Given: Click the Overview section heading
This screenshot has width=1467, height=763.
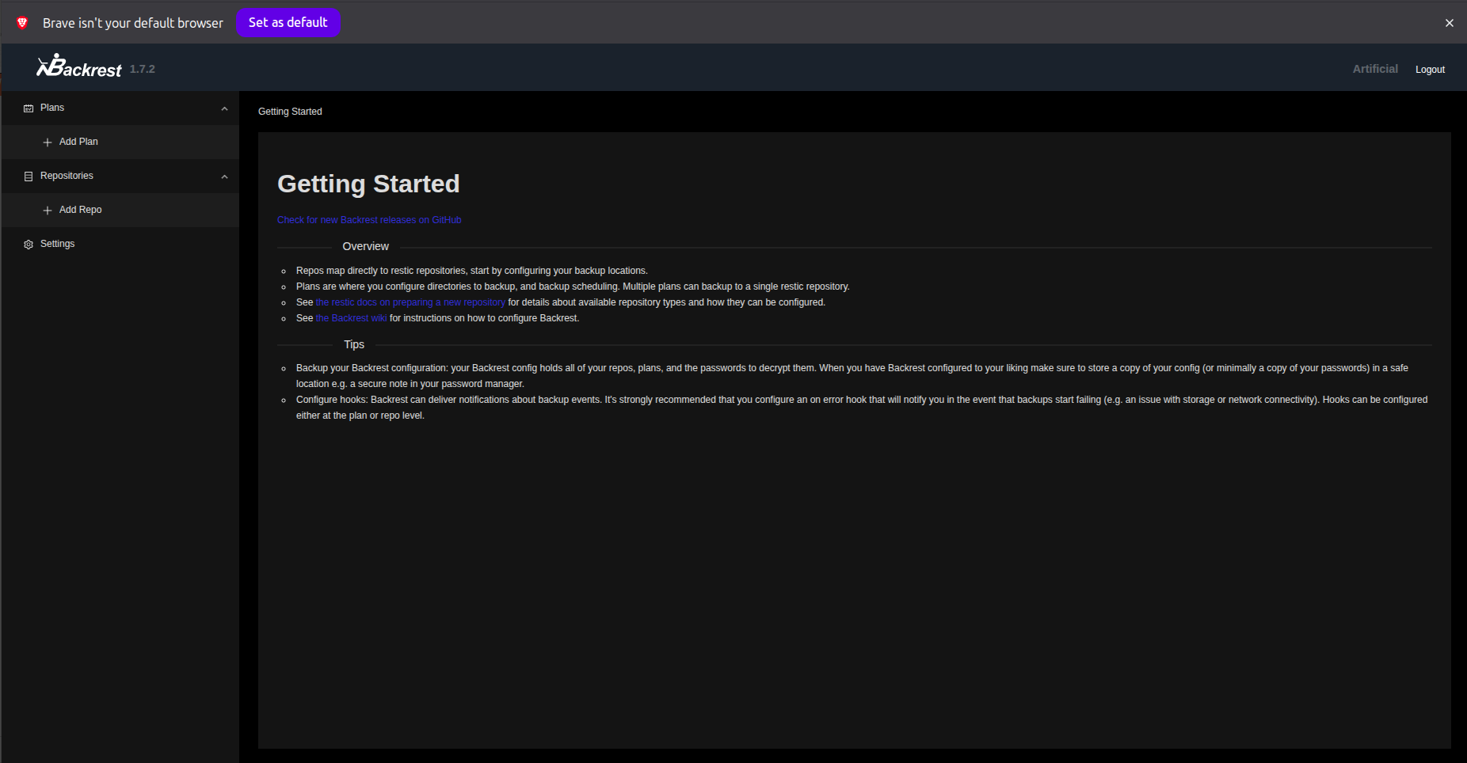Looking at the screenshot, I should point(366,247).
